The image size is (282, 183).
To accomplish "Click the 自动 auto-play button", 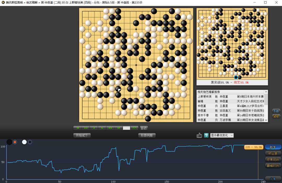I will pos(144,128).
